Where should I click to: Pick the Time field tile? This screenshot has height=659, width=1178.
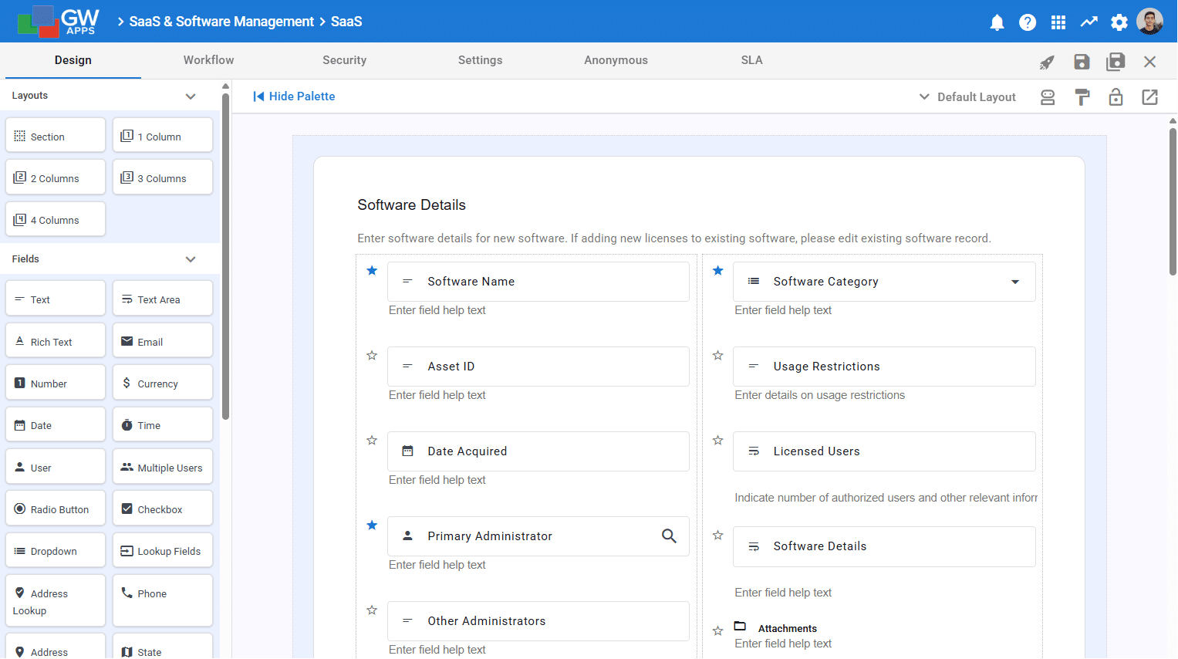coord(163,424)
